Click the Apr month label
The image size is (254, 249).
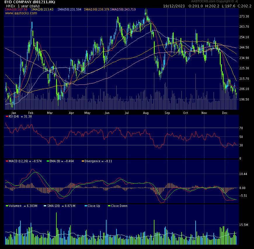pos(71,113)
